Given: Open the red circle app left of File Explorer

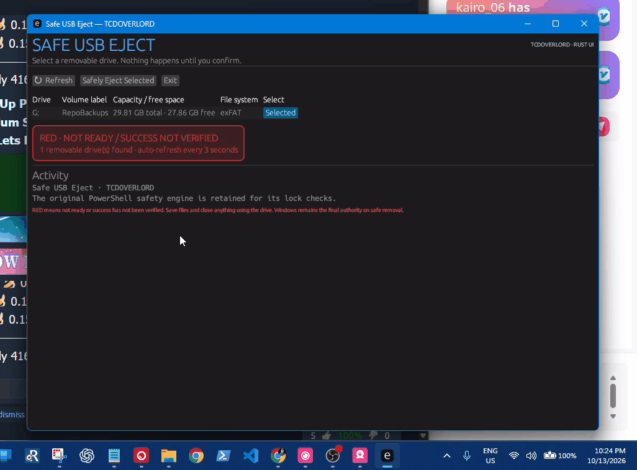Looking at the screenshot, I should [142, 456].
